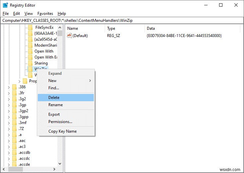Close the Registry Editor window
This screenshot has height=173, width=244.
click(236, 5)
